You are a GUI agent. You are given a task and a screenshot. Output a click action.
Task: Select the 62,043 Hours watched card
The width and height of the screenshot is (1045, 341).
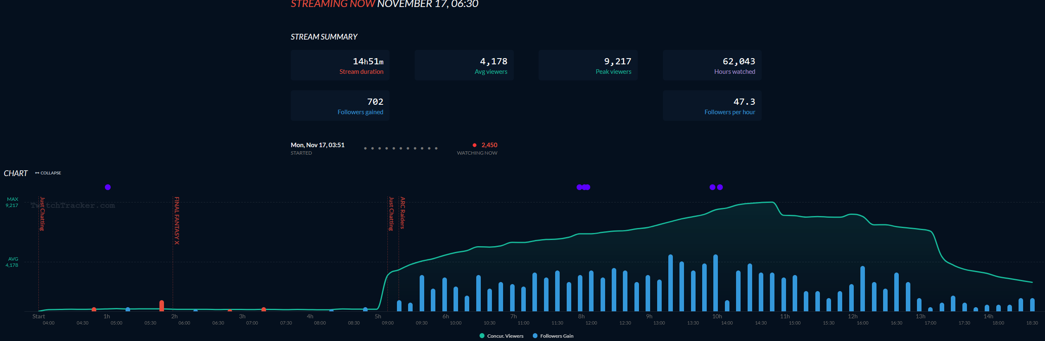[x=712, y=65]
